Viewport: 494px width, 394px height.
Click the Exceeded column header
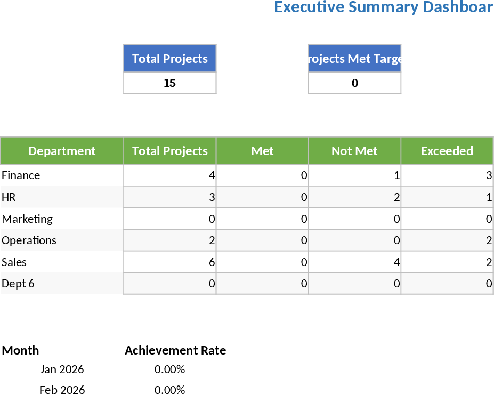click(447, 151)
